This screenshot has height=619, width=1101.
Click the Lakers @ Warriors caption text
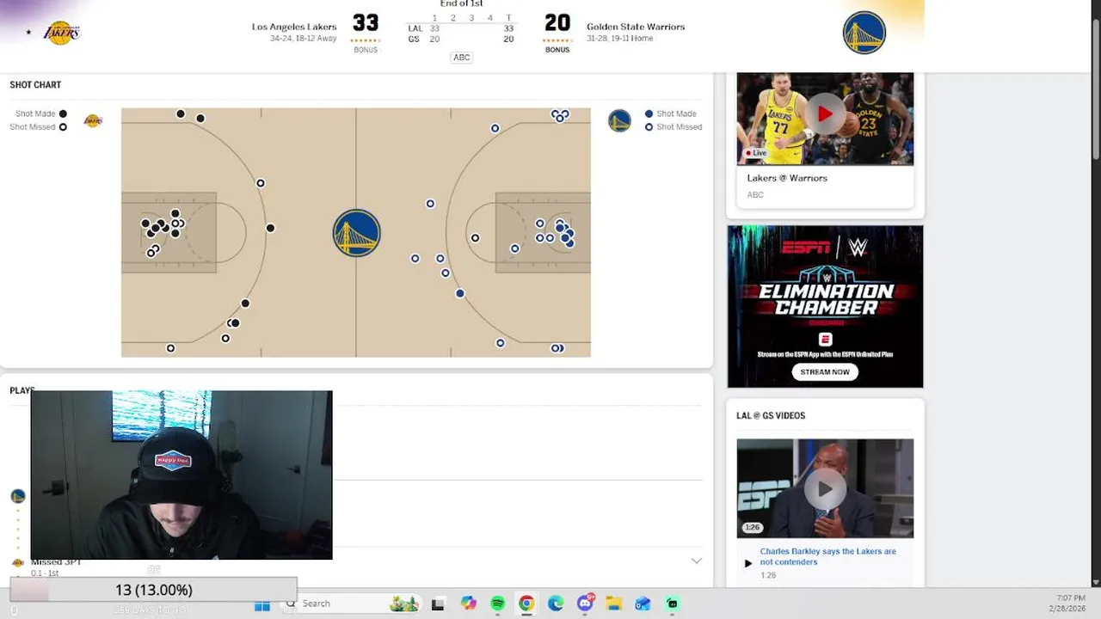tap(787, 178)
